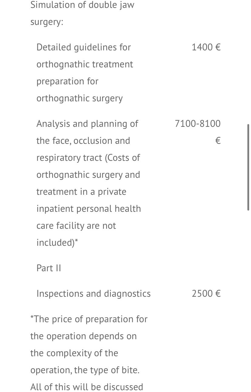Click the '*The price of preparation for' footnote line

(89, 319)
